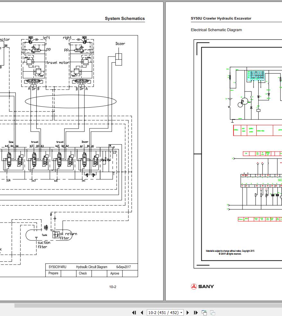This screenshot has width=282, height=316.
Task: Go to the next page
Action: click(188, 312)
